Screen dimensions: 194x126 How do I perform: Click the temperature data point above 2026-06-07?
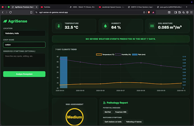coord(121,82)
